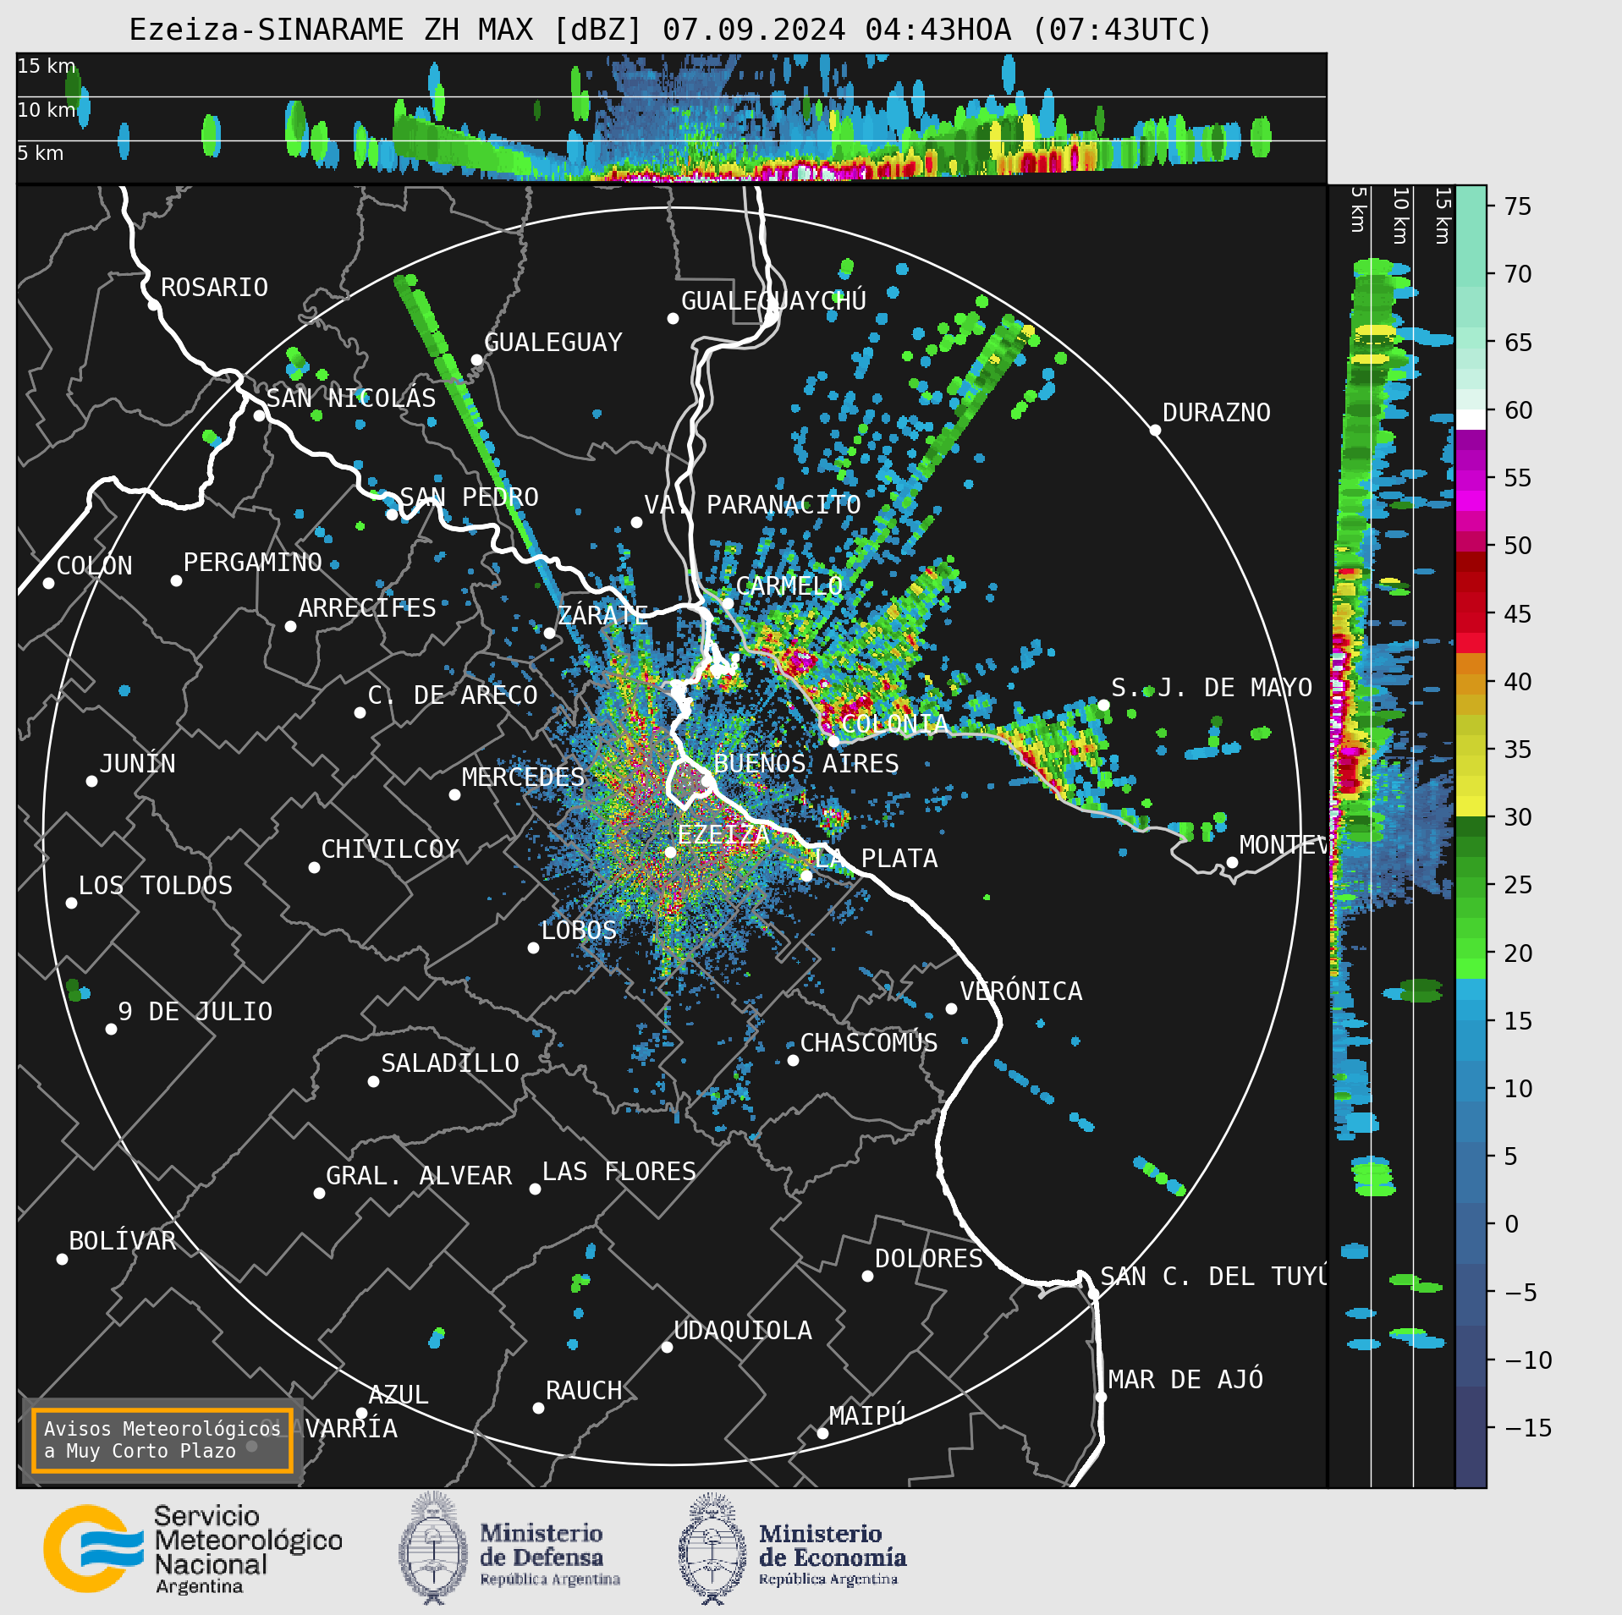1622x1615 pixels.
Task: Click the LOBOS city label
Action: [x=579, y=931]
